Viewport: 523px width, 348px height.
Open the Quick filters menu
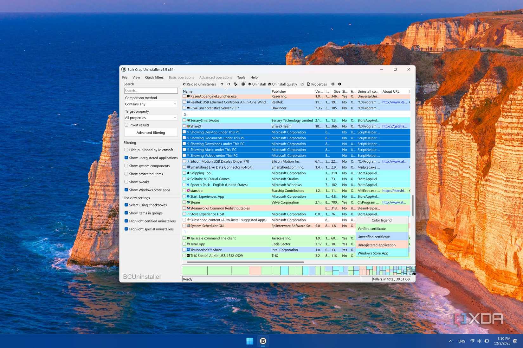tap(154, 77)
